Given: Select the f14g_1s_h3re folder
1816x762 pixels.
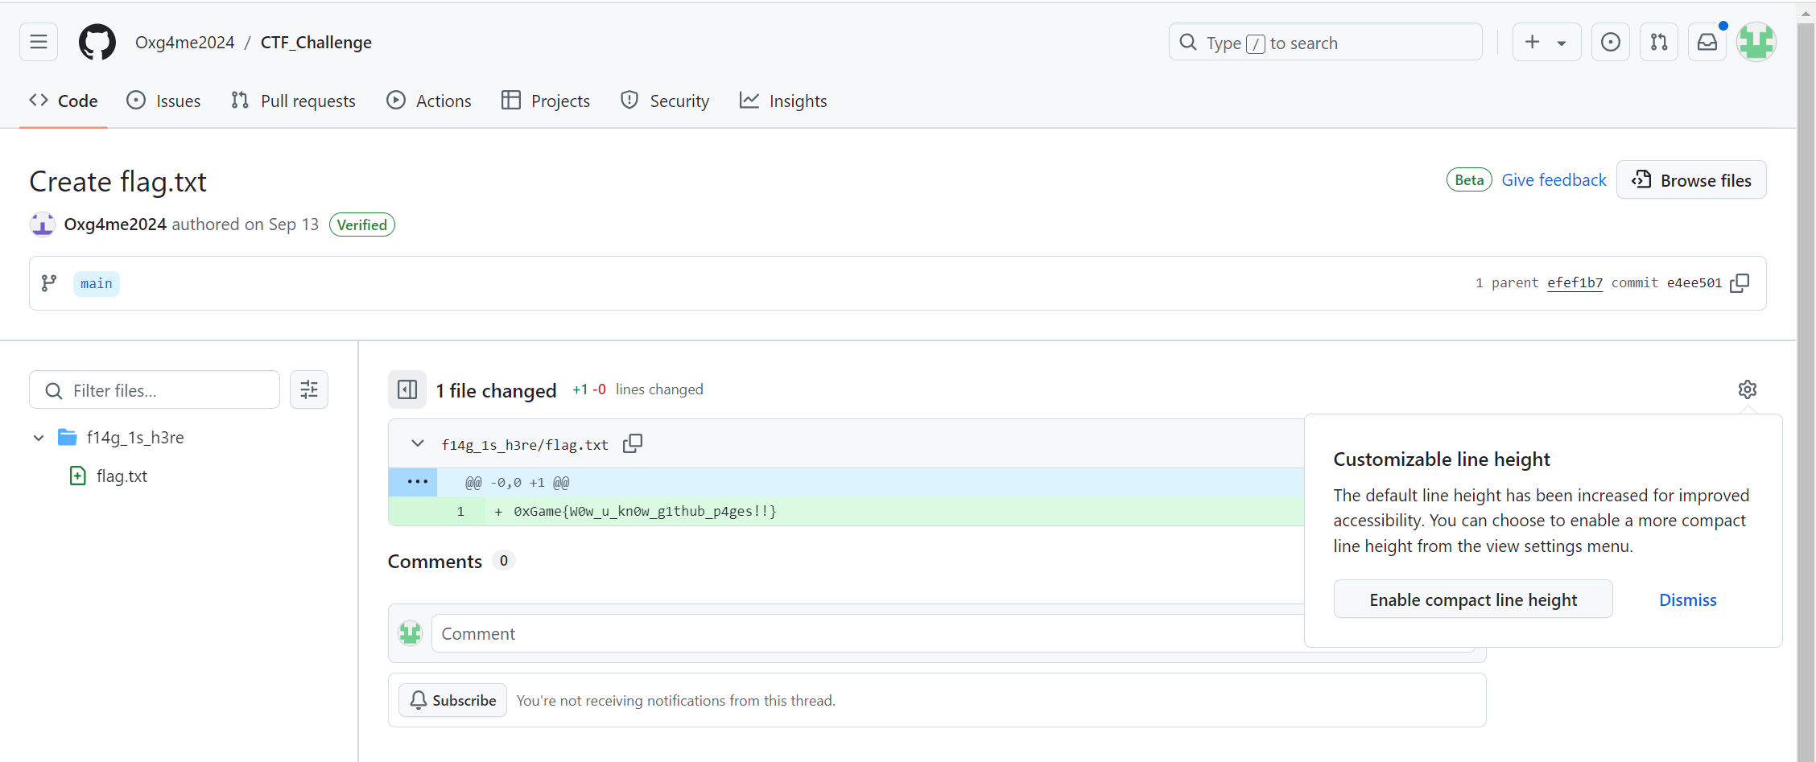Looking at the screenshot, I should [135, 438].
